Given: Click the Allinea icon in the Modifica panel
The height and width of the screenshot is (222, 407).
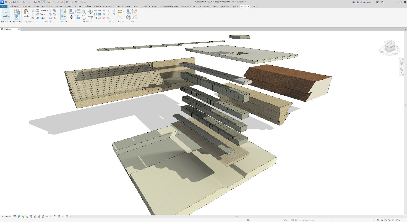Looking at the screenshot, I should pos(71,11).
